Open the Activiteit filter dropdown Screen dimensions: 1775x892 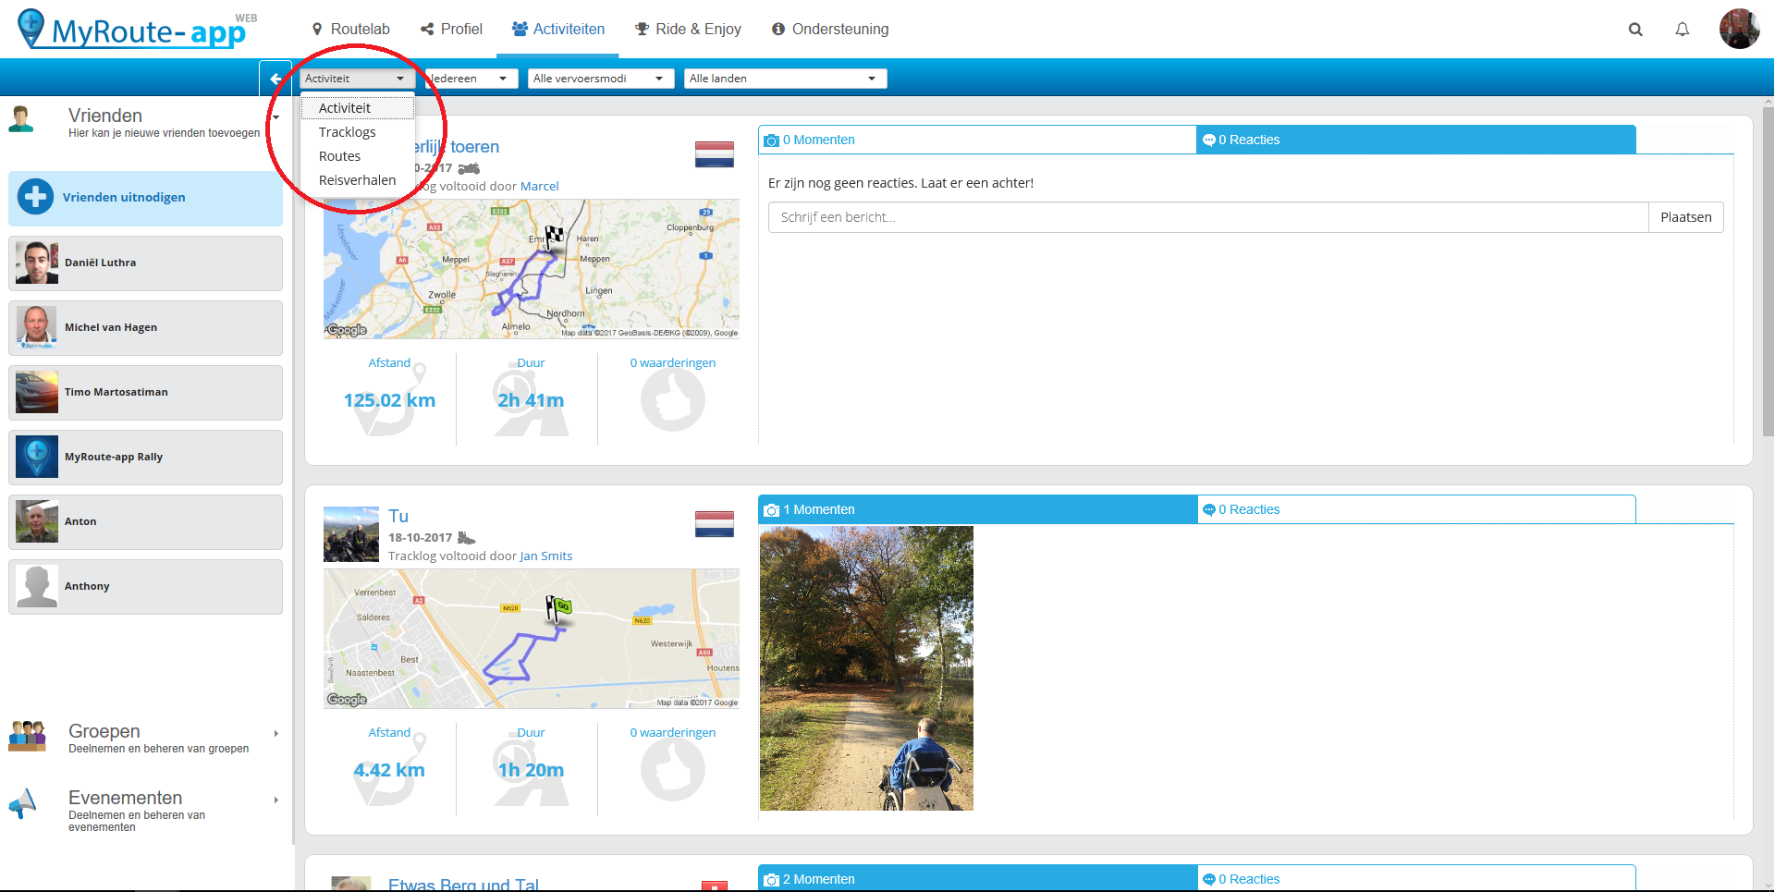(x=356, y=79)
